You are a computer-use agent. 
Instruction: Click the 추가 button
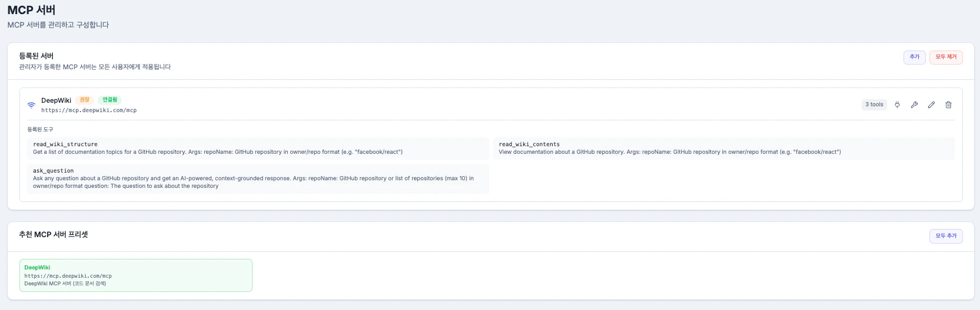(x=914, y=57)
